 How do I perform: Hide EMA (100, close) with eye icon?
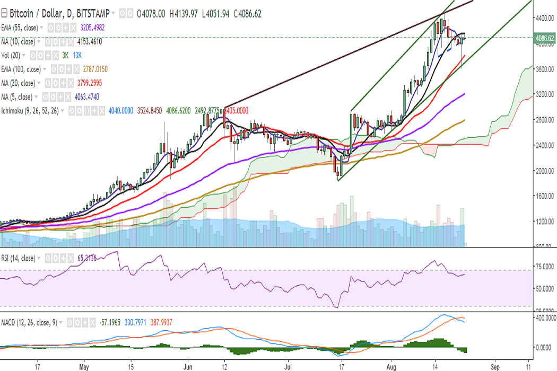[54, 69]
